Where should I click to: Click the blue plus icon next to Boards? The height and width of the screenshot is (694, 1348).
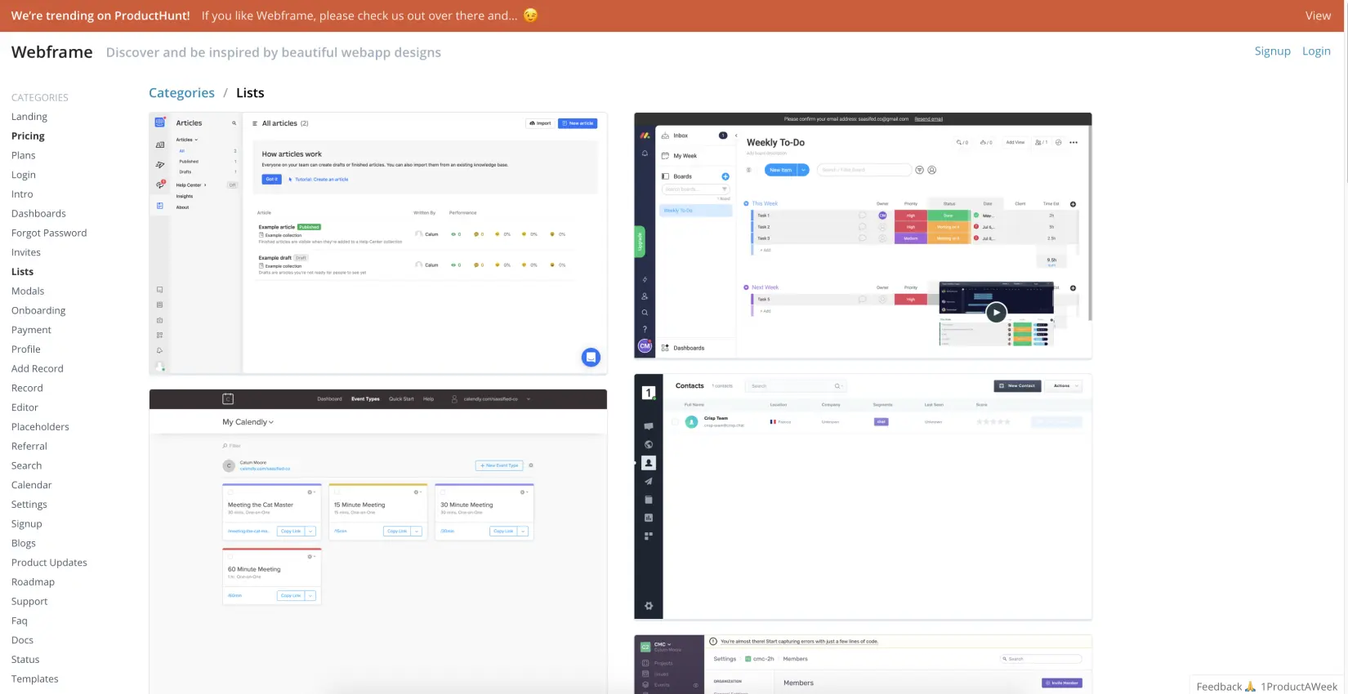(725, 176)
